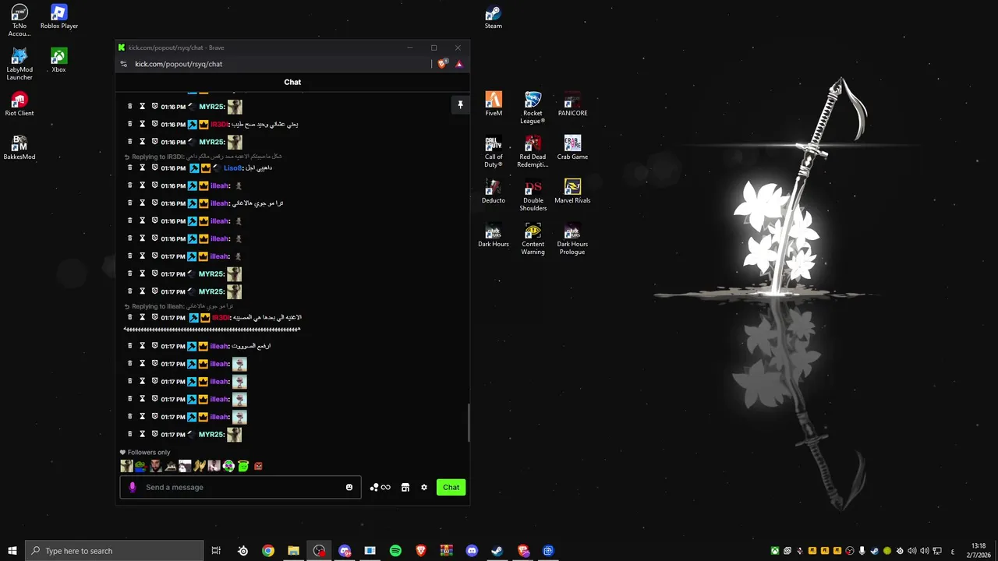Select the kick.com/popout/rsyq/chat address
The height and width of the screenshot is (561, 998).
(179, 64)
